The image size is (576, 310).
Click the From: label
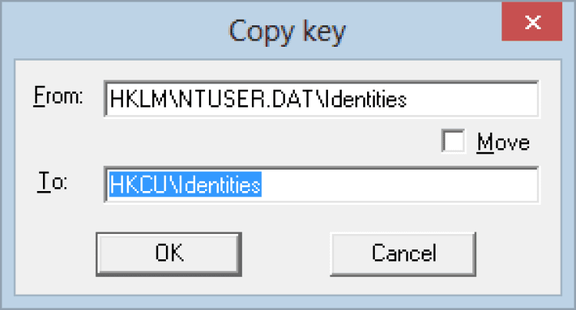click(57, 97)
